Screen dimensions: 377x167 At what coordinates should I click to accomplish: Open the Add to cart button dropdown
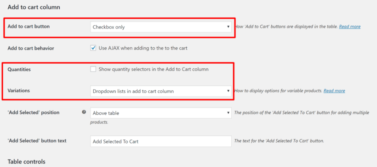tap(161, 27)
